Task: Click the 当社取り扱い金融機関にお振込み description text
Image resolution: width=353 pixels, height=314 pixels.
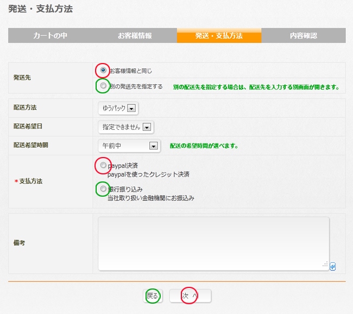Action: (x=151, y=198)
